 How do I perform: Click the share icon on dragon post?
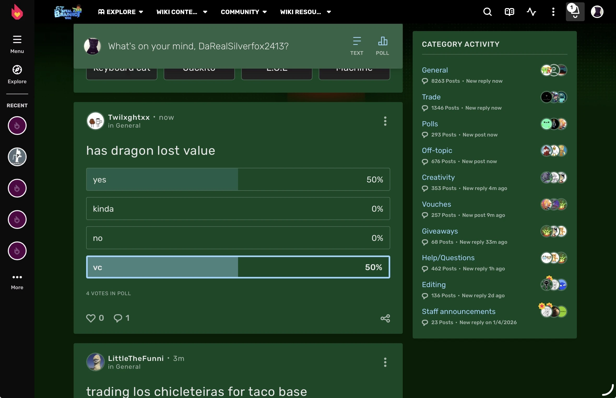tap(385, 318)
